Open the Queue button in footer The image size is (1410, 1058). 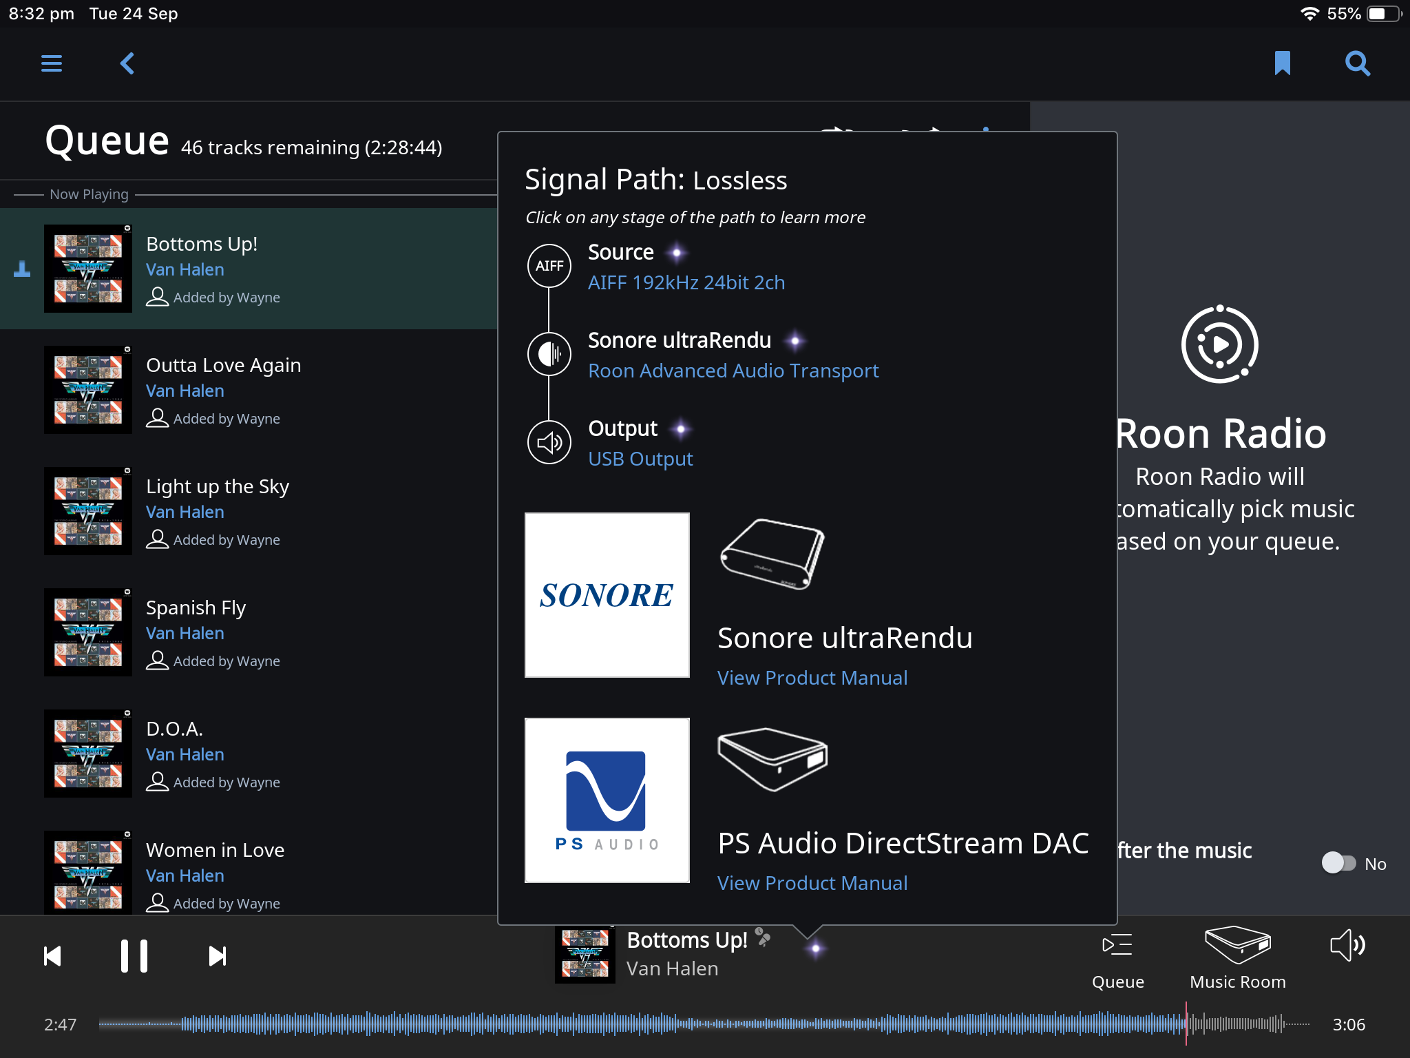pos(1117,961)
